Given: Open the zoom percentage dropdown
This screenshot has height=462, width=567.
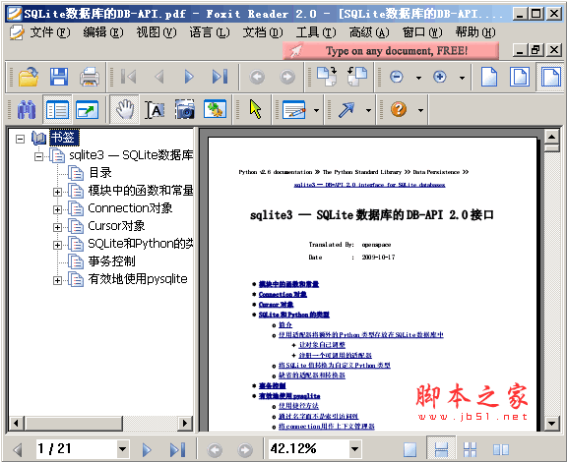Looking at the screenshot, I should [354, 449].
